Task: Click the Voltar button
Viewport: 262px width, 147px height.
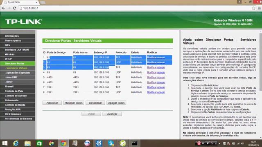Action: coord(91,114)
